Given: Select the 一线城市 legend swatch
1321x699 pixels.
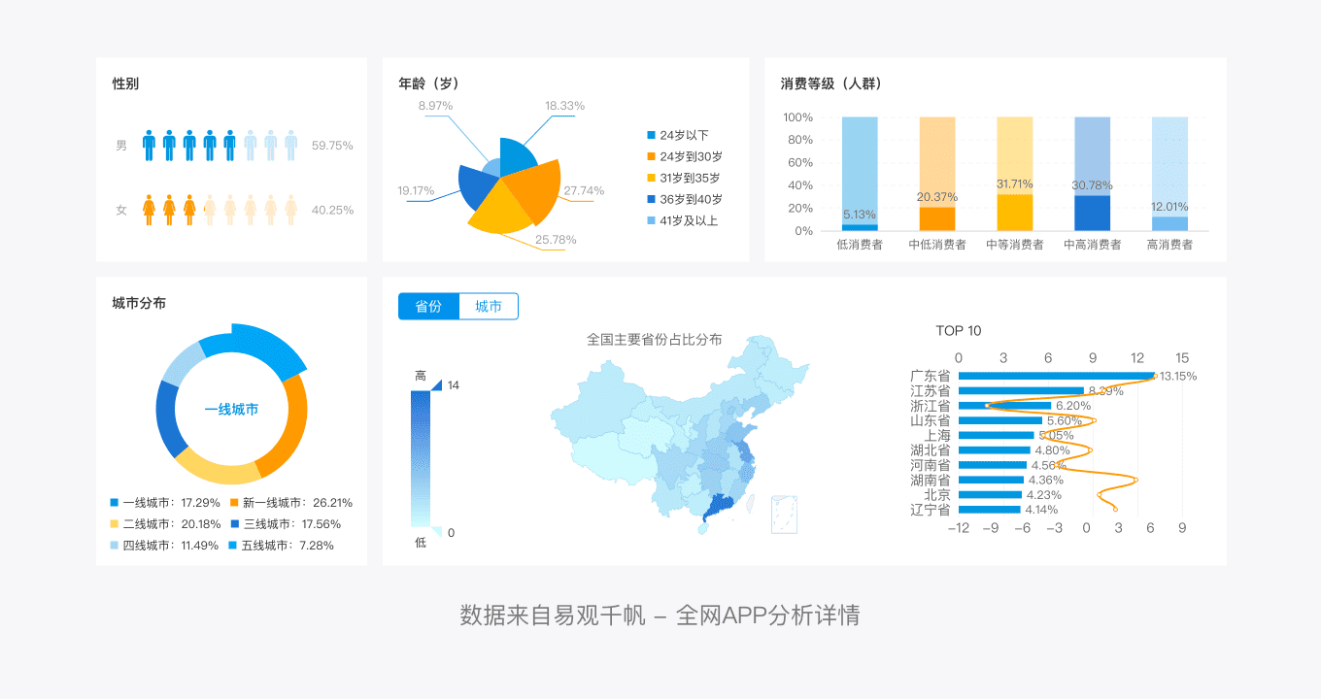Looking at the screenshot, I should 115,503.
